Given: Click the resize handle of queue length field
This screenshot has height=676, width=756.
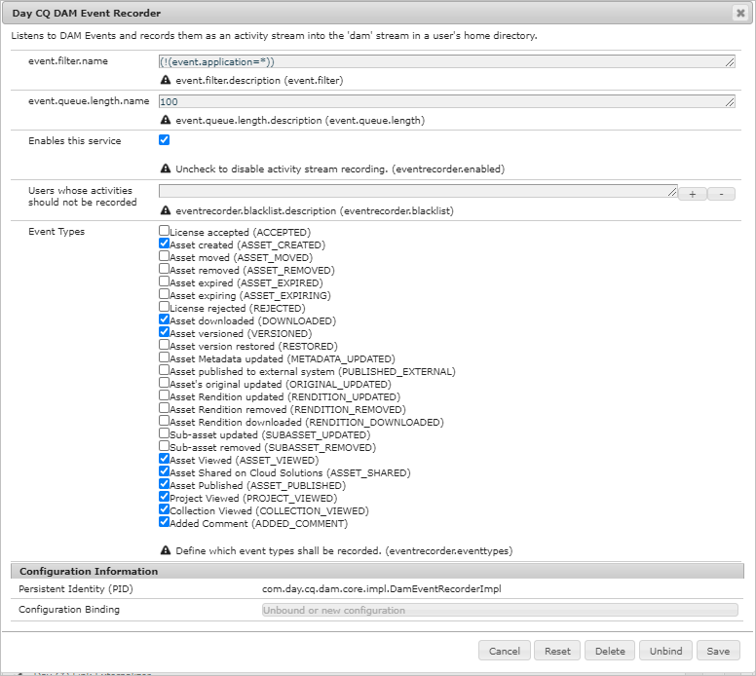Looking at the screenshot, I should click(x=730, y=102).
